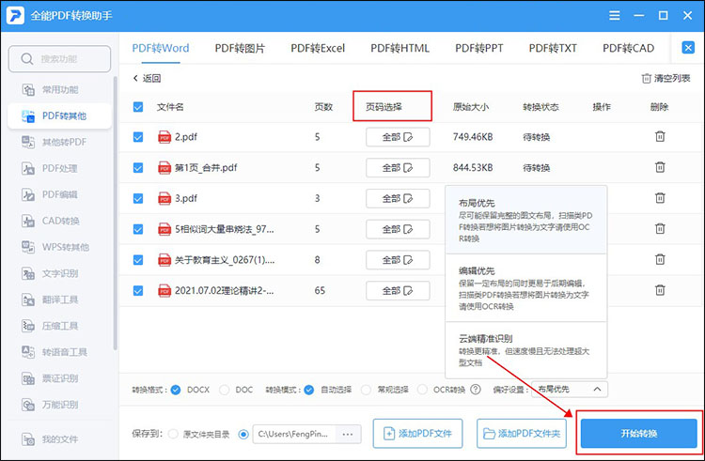This screenshot has height=461, width=705.
Task: Select DOC output format radio
Action: pos(224,390)
